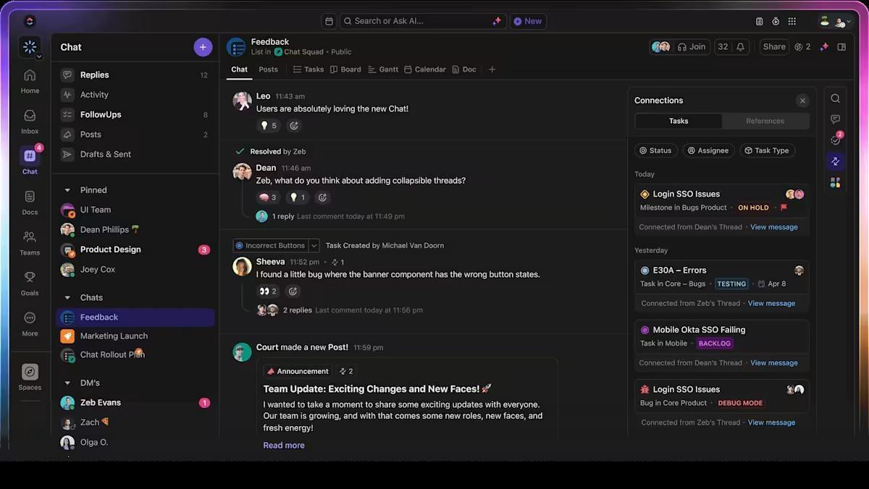Start the timer from the top toolbar

(774, 21)
